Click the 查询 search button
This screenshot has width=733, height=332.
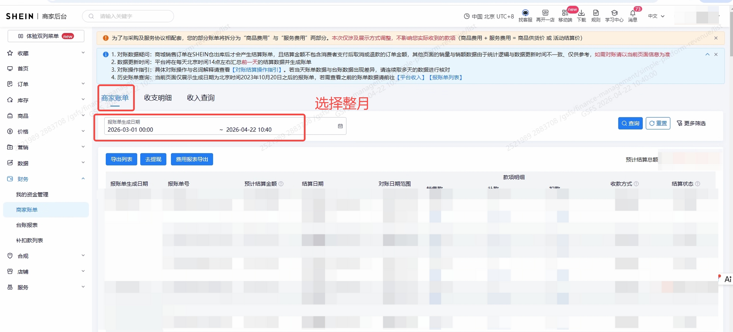pos(630,123)
